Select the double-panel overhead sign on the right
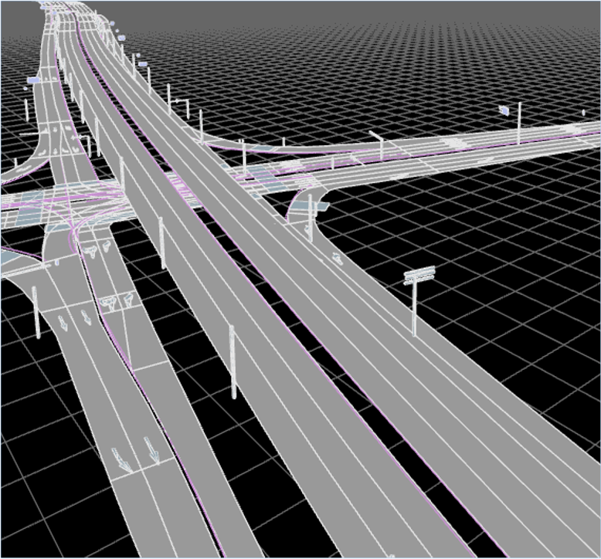 419,275
